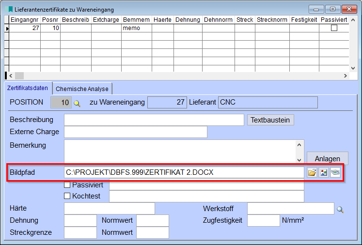Click into the Beschreibung input field
Screen dimensions: 362x245
click(x=154, y=120)
